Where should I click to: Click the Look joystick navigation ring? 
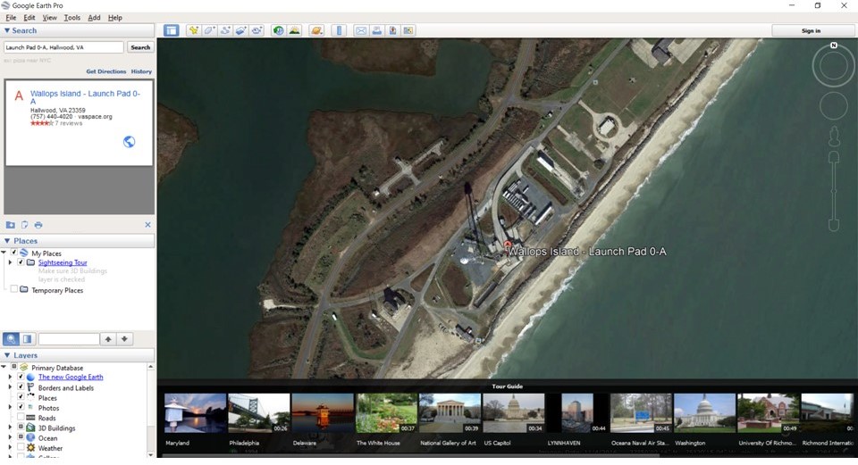click(833, 66)
